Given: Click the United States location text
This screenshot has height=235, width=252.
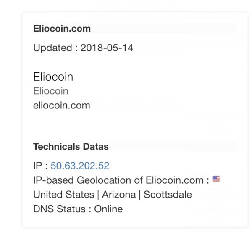Looking at the screenshot, I should click(64, 195).
